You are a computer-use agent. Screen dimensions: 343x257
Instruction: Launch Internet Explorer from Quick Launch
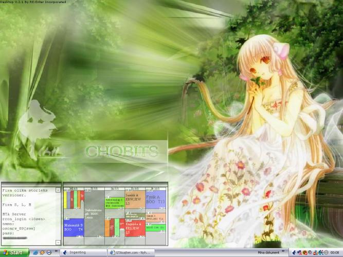pyautogui.click(x=35, y=252)
